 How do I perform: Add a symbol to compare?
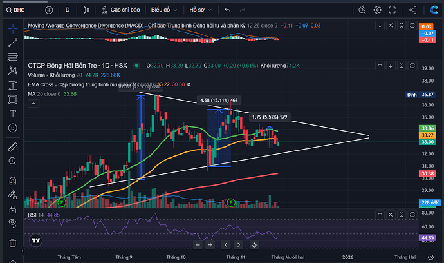coord(49,10)
